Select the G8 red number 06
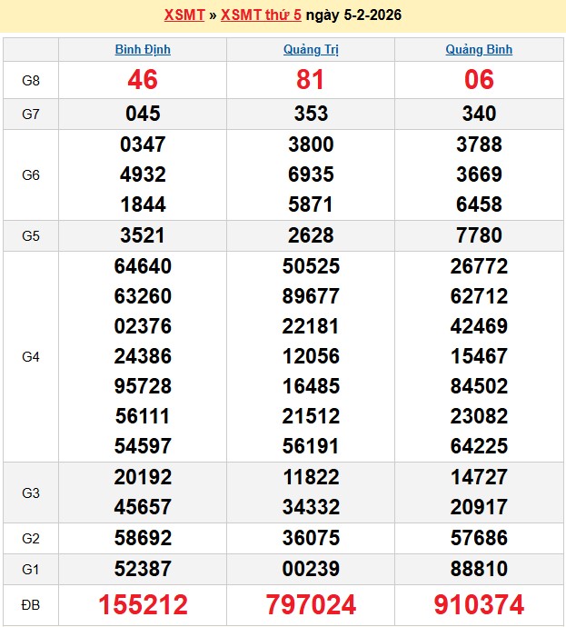The height and width of the screenshot is (627, 566). [479, 80]
